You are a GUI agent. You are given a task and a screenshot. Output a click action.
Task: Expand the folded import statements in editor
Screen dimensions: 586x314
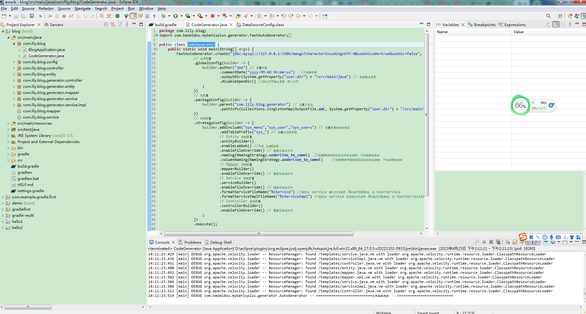(157, 35)
